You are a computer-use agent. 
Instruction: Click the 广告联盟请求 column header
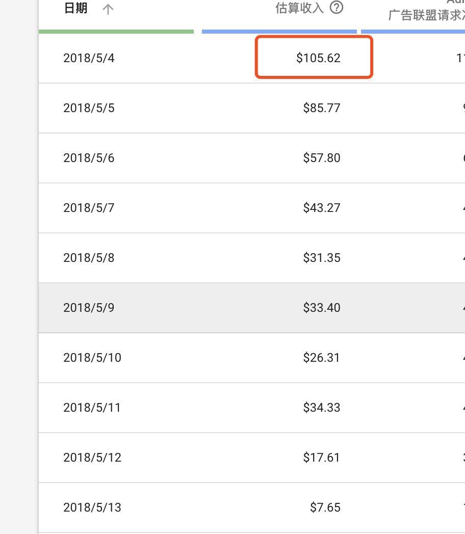coord(426,15)
